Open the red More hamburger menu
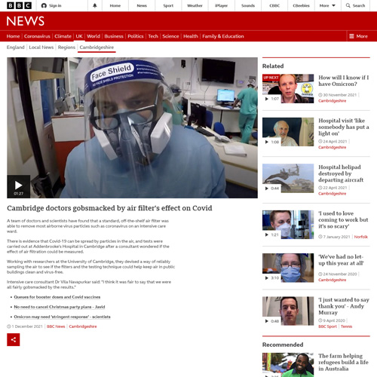This screenshot has height=377, width=377. 358,36
